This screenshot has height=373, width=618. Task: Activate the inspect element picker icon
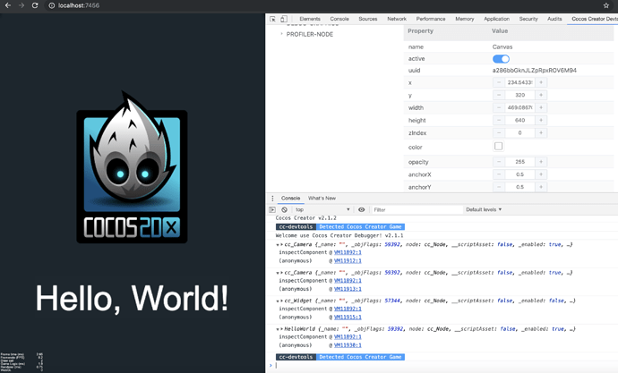coord(272,19)
